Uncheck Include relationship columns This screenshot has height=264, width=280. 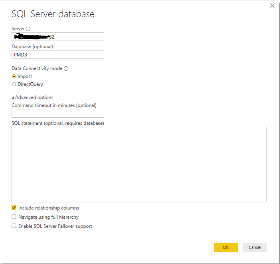point(14,208)
